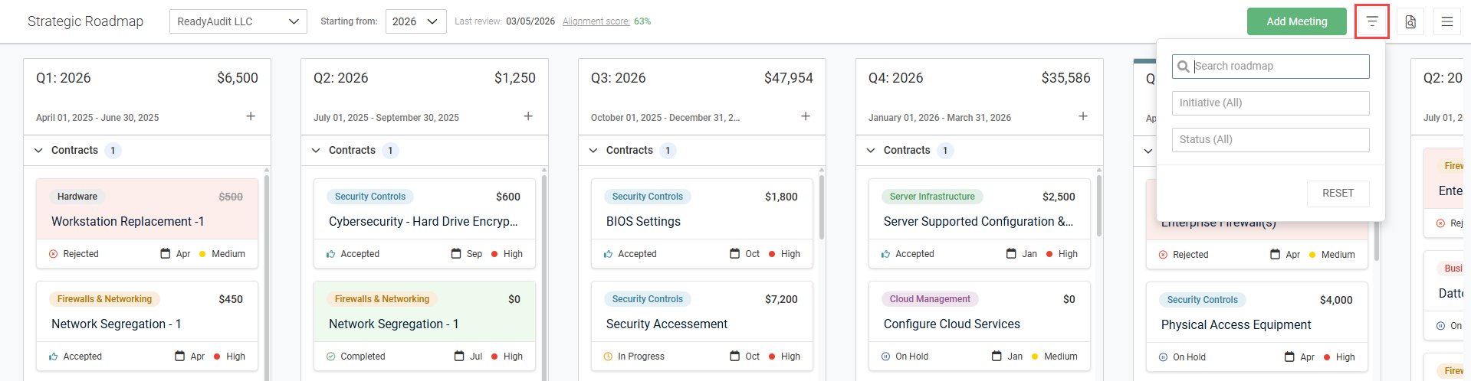
Task: Collapse Contracts section in Q3: 2026
Action: coord(593,151)
